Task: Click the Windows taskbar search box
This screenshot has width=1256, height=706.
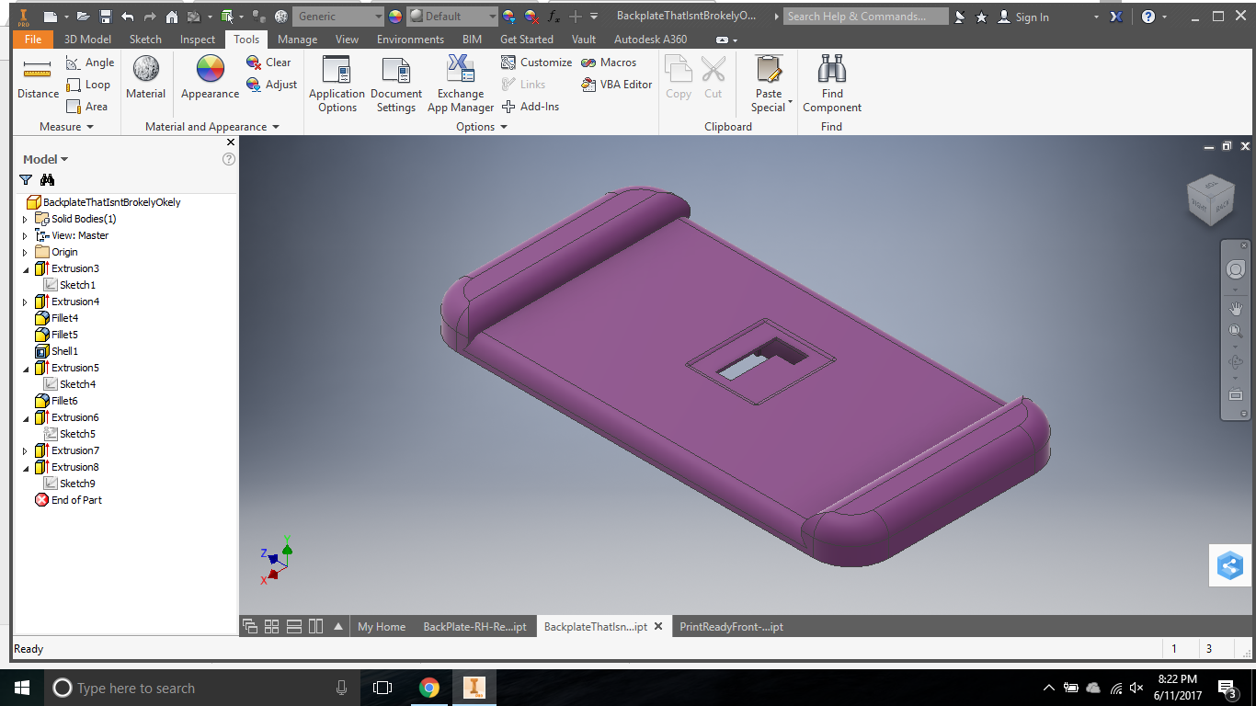Action: 201,688
